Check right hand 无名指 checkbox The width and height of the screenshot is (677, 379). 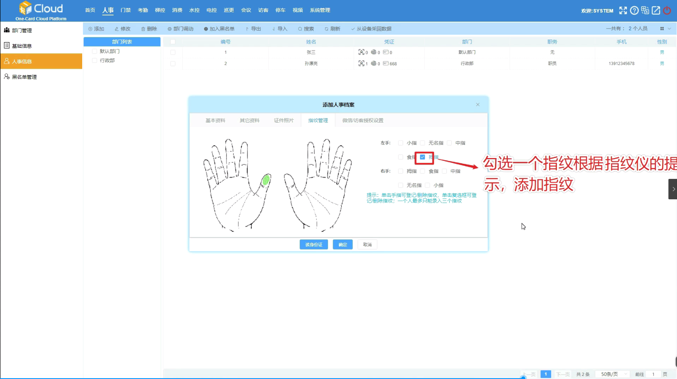click(401, 185)
